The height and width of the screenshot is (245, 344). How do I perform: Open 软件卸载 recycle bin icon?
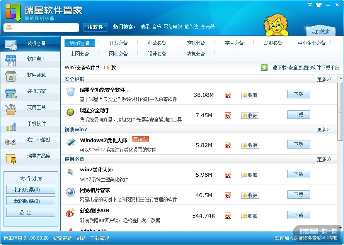pyautogui.click(x=11, y=77)
